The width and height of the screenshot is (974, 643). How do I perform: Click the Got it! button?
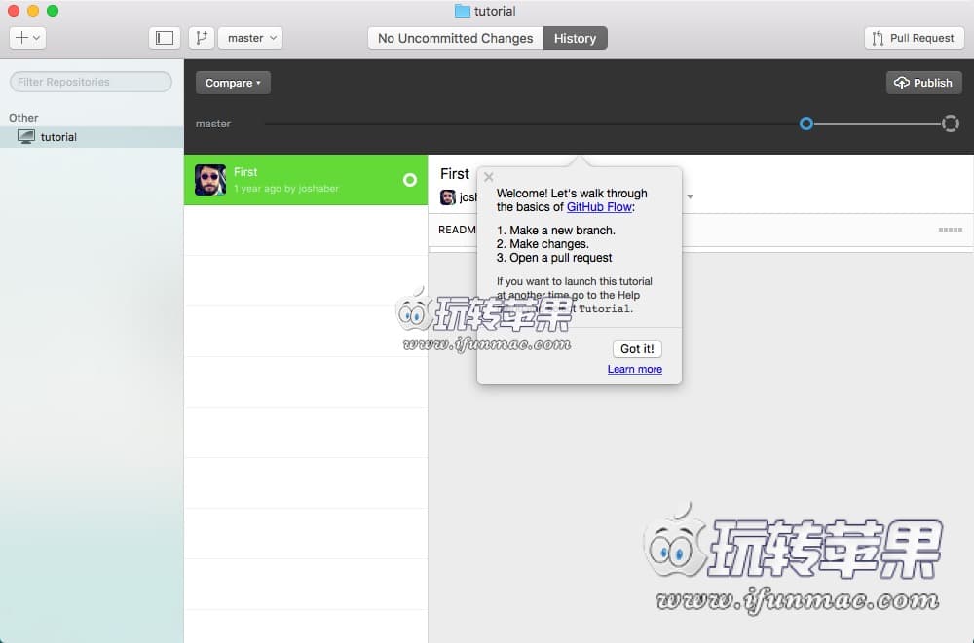point(637,349)
